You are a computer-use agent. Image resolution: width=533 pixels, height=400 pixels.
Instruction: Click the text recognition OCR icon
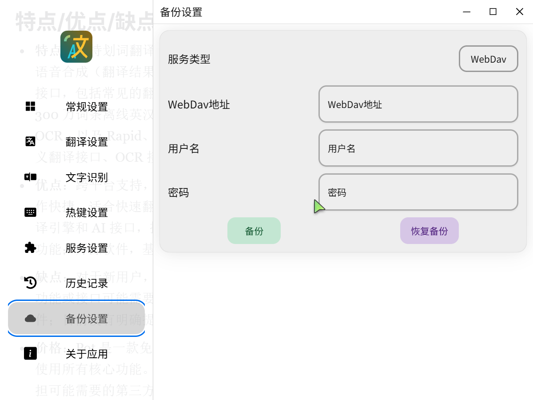coord(30,177)
